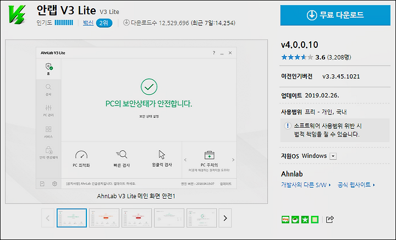396x240 pixels.
Task: Click the PC 주치의 first-aid kit icon
Action: click(x=210, y=155)
